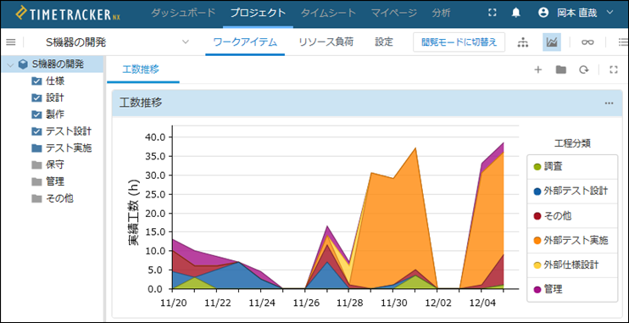Select the chart analysis view icon
The width and height of the screenshot is (629, 323).
coord(552,42)
